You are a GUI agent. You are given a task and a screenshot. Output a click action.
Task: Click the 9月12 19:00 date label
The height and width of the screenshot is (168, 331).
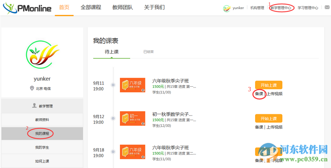(x=98, y=120)
